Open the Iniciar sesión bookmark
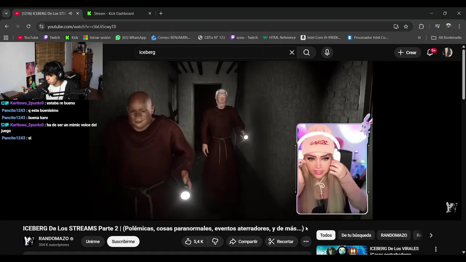The width and height of the screenshot is (466, 262). [97, 37]
